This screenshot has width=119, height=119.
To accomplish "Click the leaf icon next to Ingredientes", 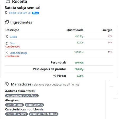I will [x=7, y=22].
